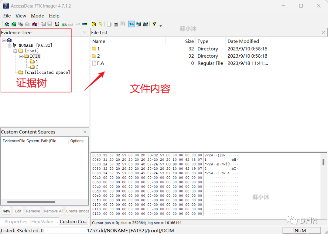328x234 pixels.
Task: Open the Mode menu
Action: coord(37,16)
